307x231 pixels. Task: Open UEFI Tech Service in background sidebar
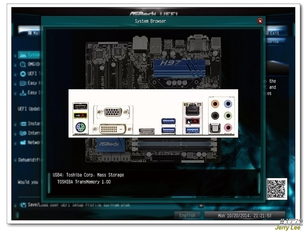[30, 74]
